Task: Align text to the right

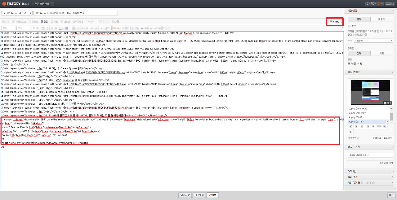Action: coord(83,28)
